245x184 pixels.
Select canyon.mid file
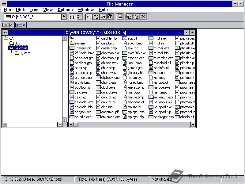[x=81, y=112]
